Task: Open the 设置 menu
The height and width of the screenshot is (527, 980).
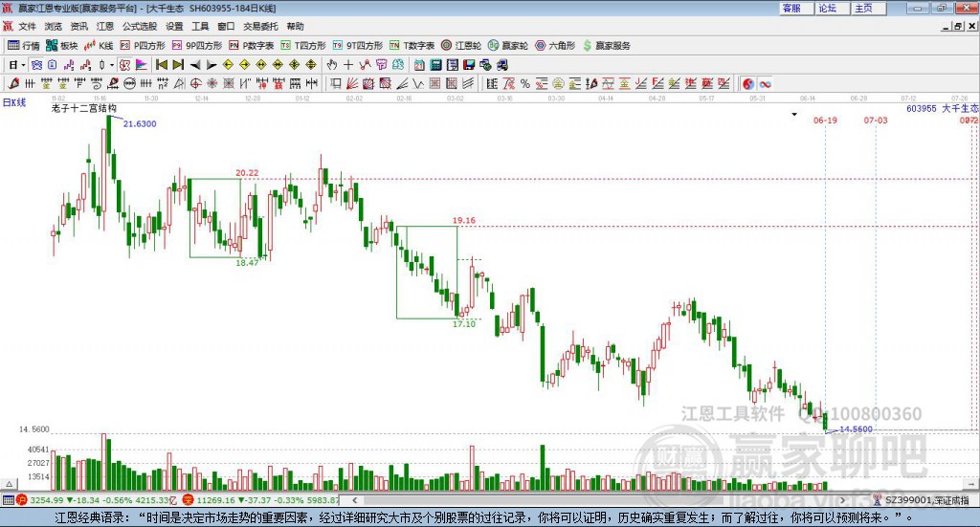Action: click(x=174, y=26)
